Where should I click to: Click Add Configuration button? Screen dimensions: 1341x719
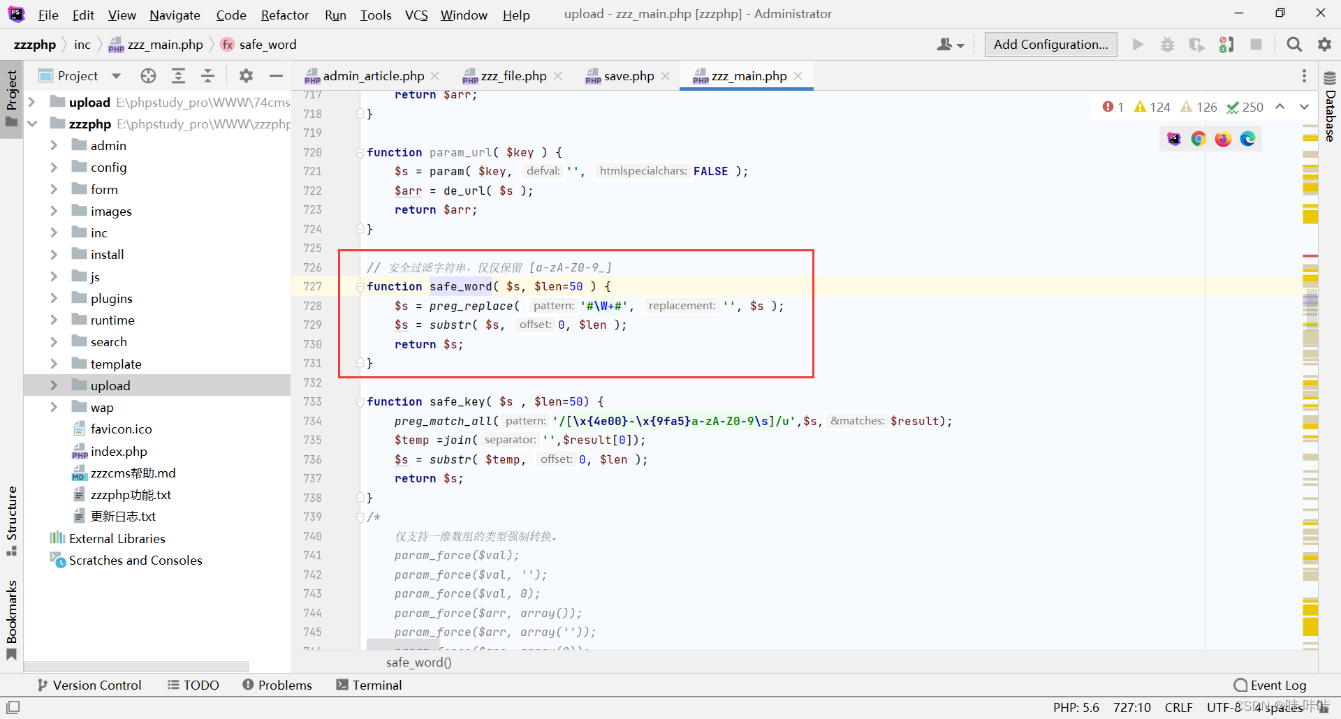tap(1050, 45)
